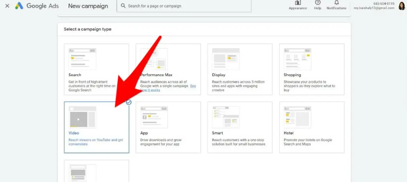
Task: Click the 'New campaign' page title
Action: (x=88, y=6)
